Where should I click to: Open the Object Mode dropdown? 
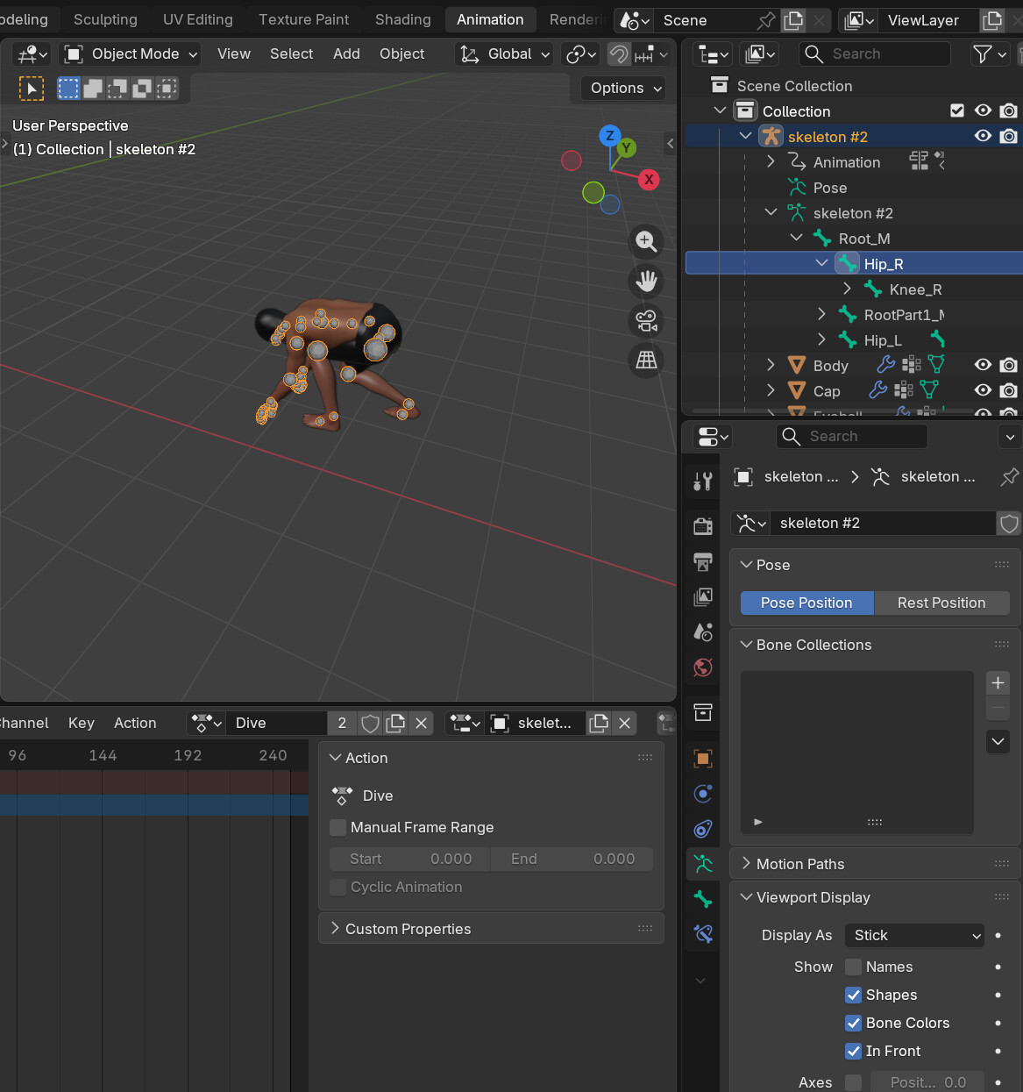click(130, 54)
